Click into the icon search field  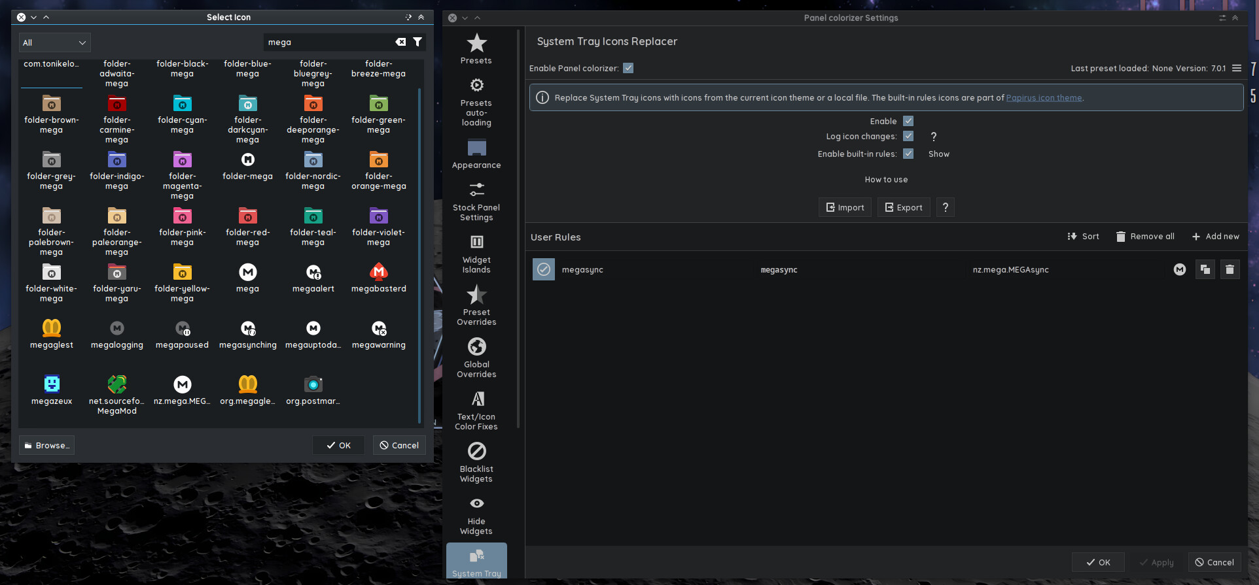click(327, 42)
